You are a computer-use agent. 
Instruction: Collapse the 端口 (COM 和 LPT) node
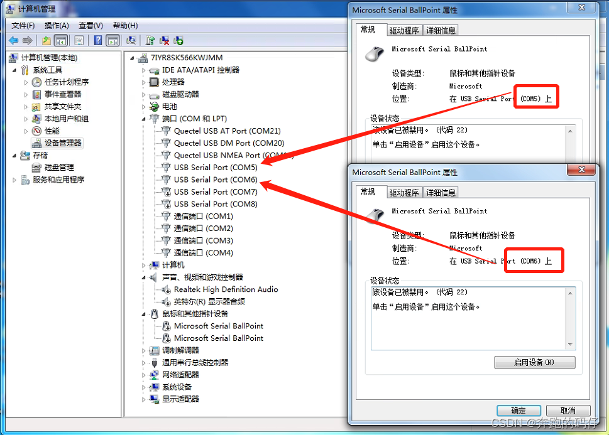click(144, 119)
